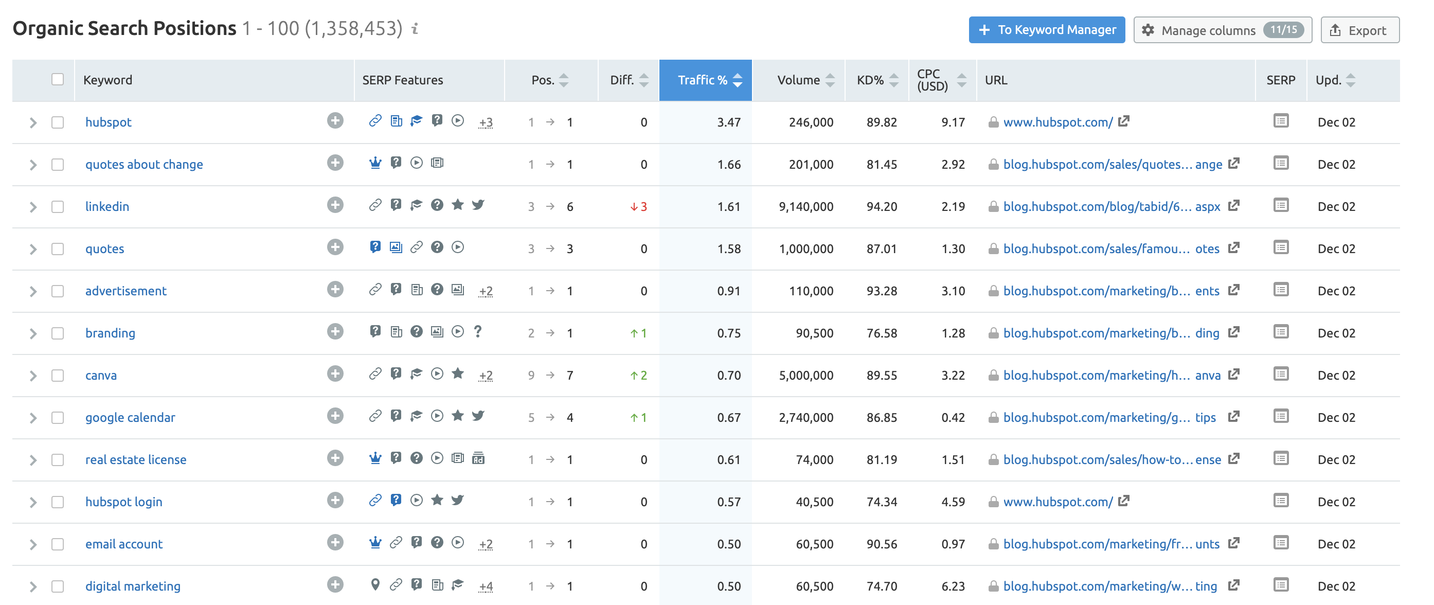Screen dimensions: 1434x605
Task: Expand the email account row chevron
Action: click(33, 544)
